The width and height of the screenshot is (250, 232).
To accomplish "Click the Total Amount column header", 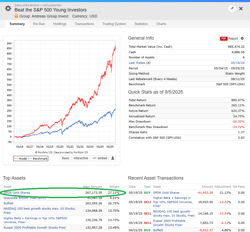I will click(92, 187).
